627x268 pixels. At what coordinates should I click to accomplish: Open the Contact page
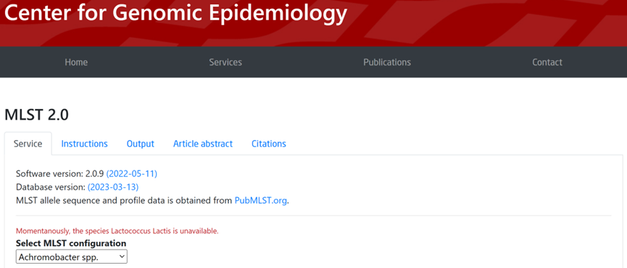pyautogui.click(x=547, y=63)
